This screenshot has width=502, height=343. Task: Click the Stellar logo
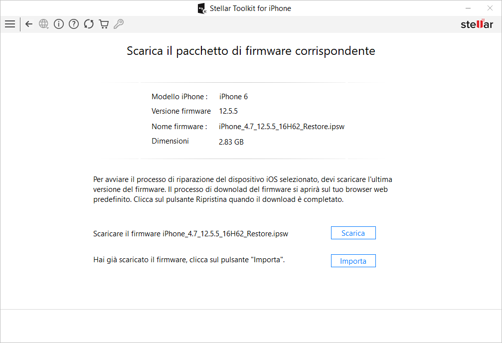coord(477,24)
